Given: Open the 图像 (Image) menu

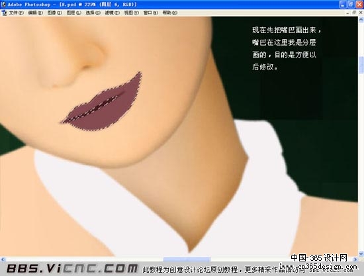Looking at the screenshot, I should [55, 13].
